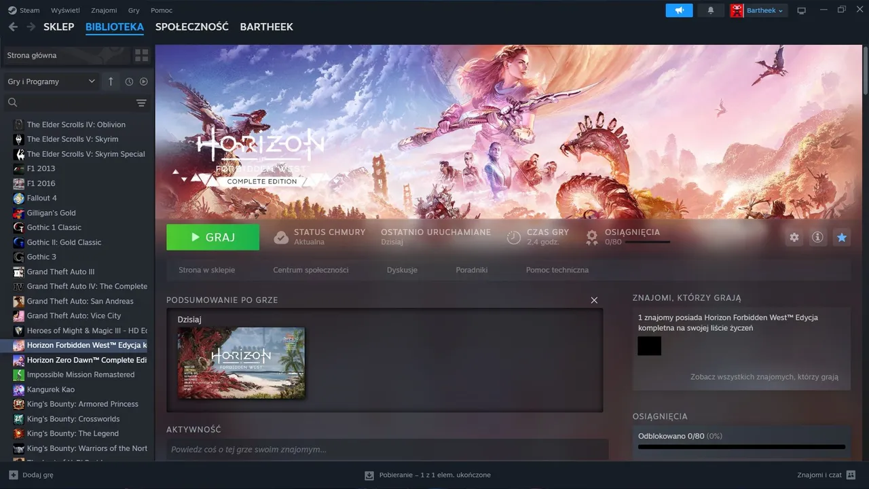Select The Elder Scrolls IV: Oblivion

[76, 125]
